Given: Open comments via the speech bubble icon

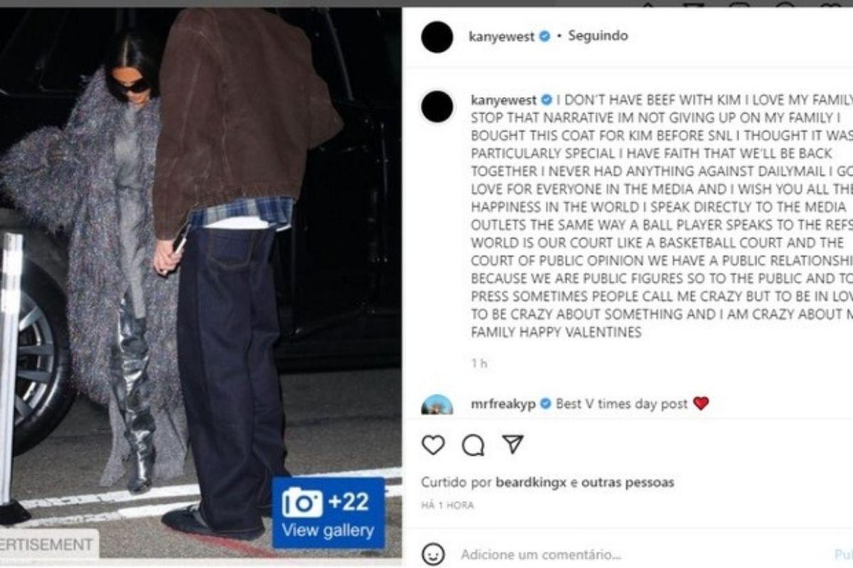Looking at the screenshot, I should 473,445.
